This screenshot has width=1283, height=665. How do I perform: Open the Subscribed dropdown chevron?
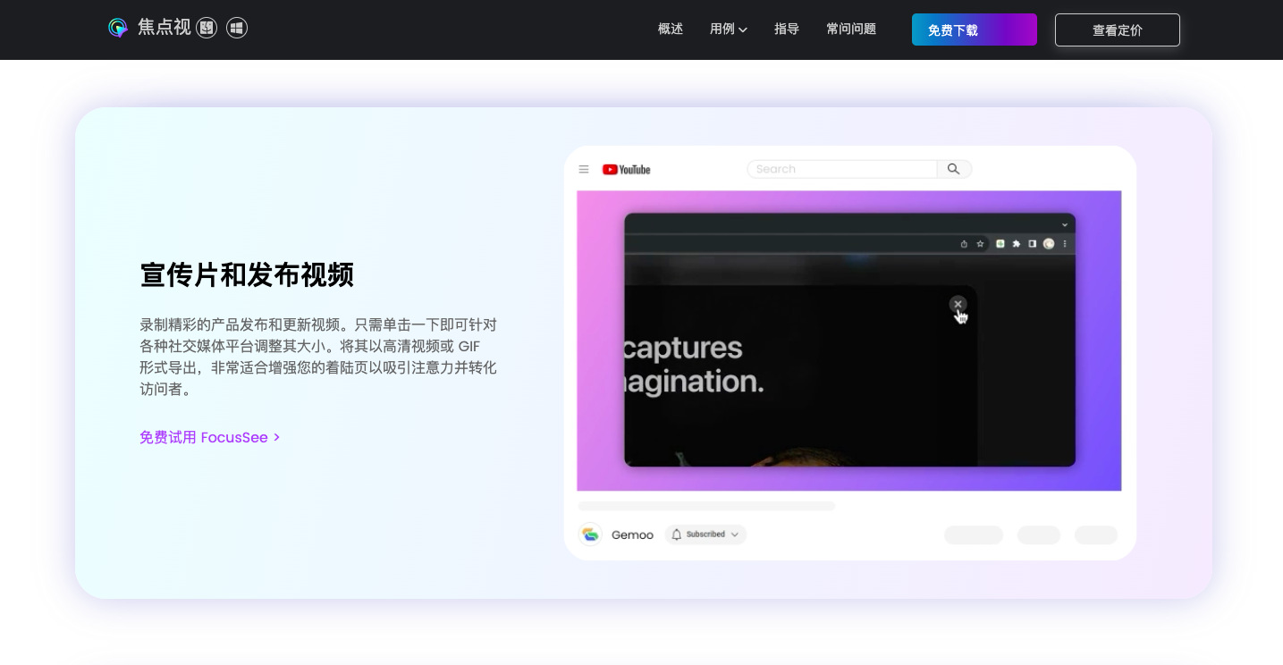tap(735, 534)
